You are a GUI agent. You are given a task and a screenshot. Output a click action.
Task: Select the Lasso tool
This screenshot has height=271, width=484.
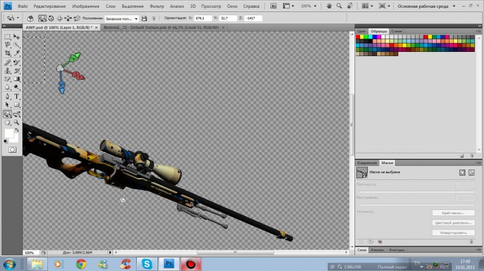7,45
